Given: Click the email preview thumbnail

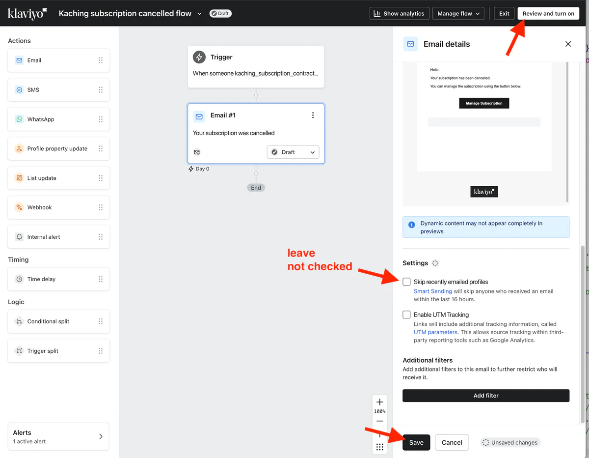Looking at the screenshot, I should point(485,133).
